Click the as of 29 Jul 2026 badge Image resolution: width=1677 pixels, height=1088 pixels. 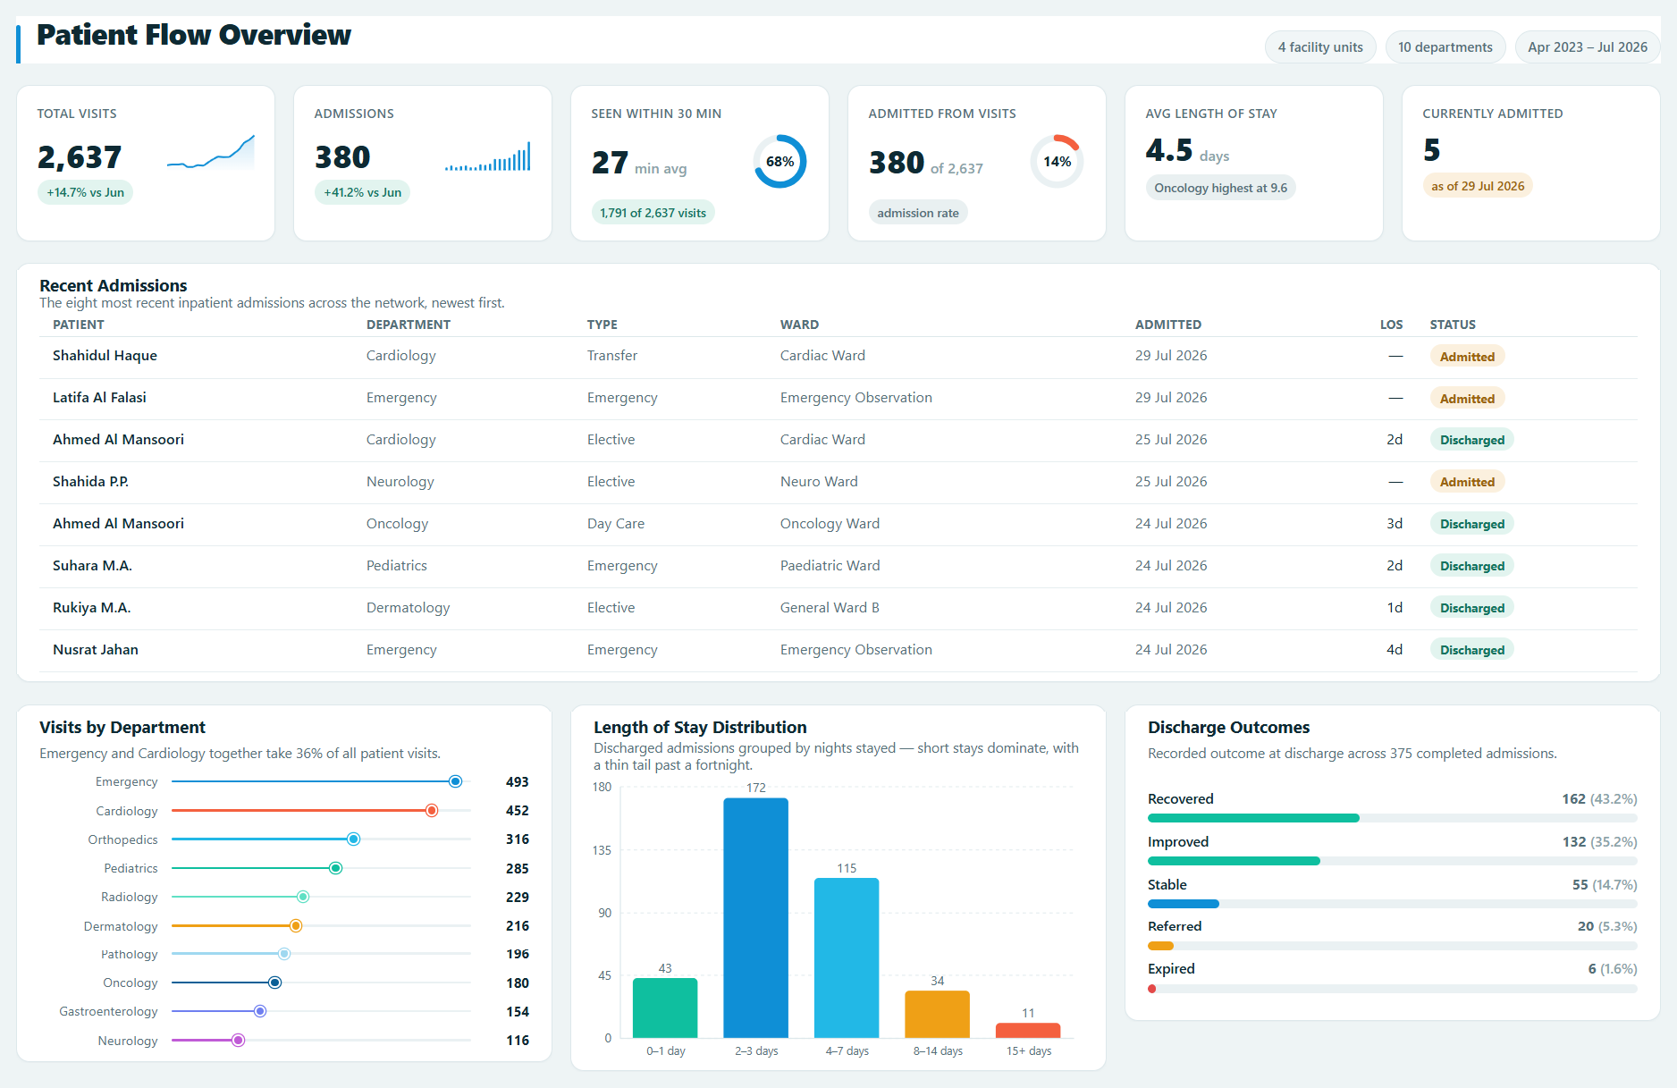tap(1478, 186)
